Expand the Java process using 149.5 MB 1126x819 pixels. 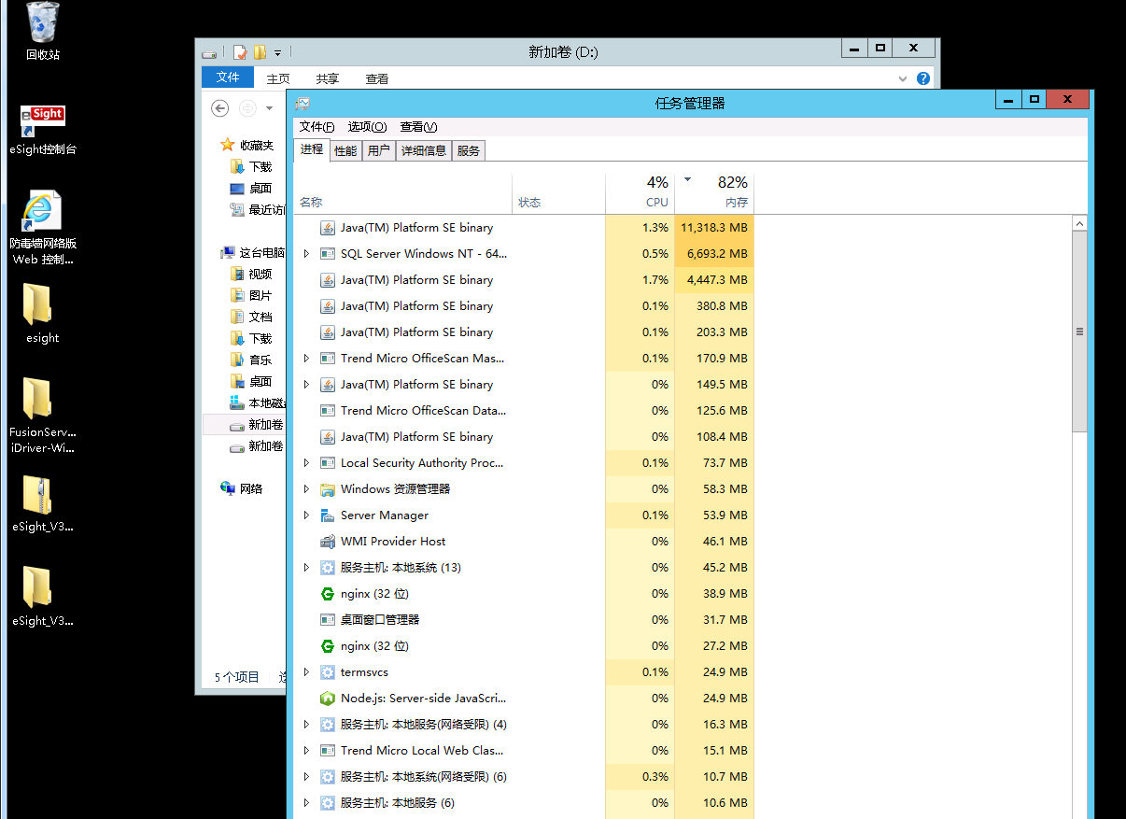click(x=306, y=385)
